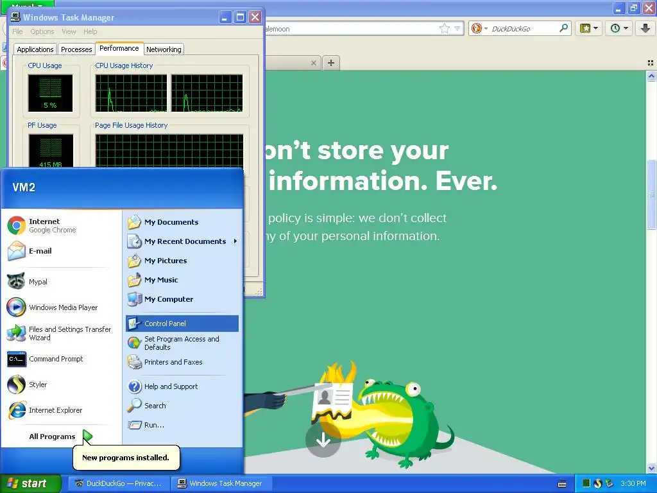Switch to Windows Task Manager taskbar button
The height and width of the screenshot is (493, 657).
point(221,483)
